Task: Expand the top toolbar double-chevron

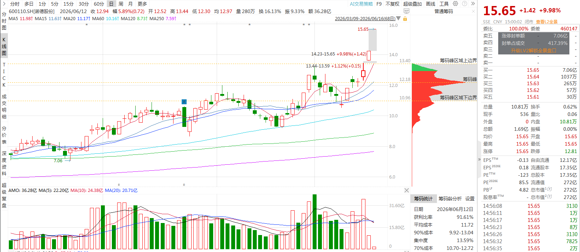Action: point(472,4)
